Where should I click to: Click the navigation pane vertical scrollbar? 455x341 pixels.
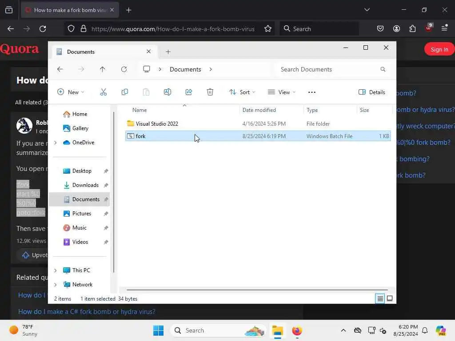tap(114, 191)
